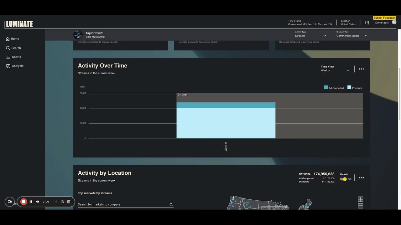
Task: Click the camera icon in recorder bar
Action: pyautogui.click(x=10, y=202)
